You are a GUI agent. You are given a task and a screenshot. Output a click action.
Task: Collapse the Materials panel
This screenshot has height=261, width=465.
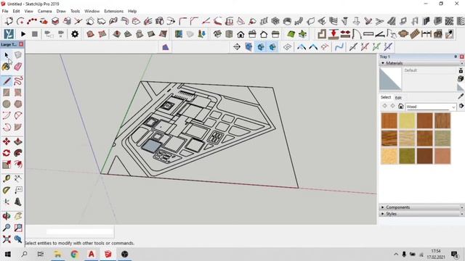383,63
